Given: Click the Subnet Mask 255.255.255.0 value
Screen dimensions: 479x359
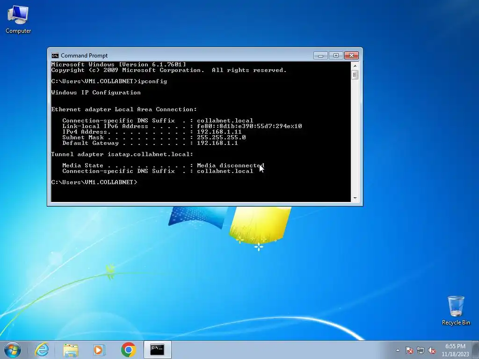Looking at the screenshot, I should [221, 137].
